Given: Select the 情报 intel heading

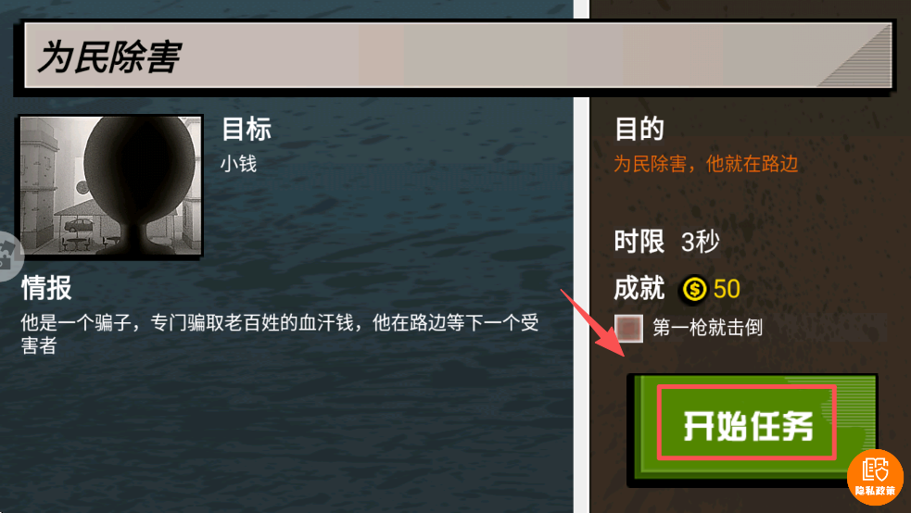Looking at the screenshot, I should [46, 288].
